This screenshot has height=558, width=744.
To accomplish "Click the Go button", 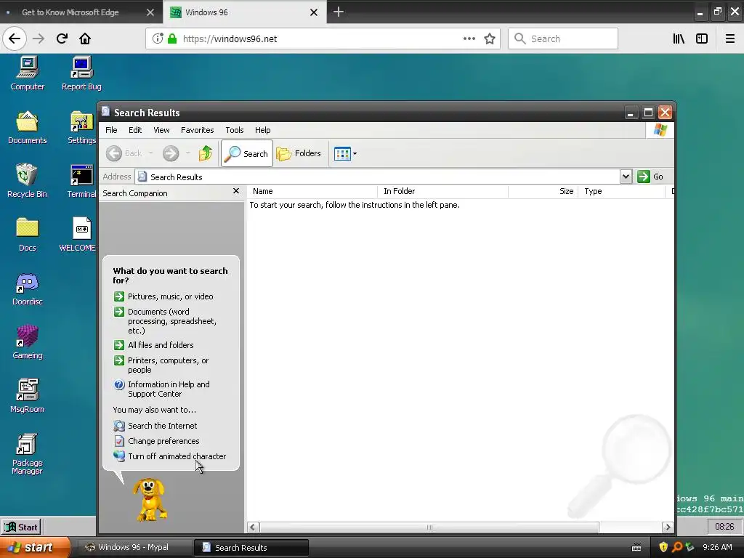I will (x=650, y=177).
